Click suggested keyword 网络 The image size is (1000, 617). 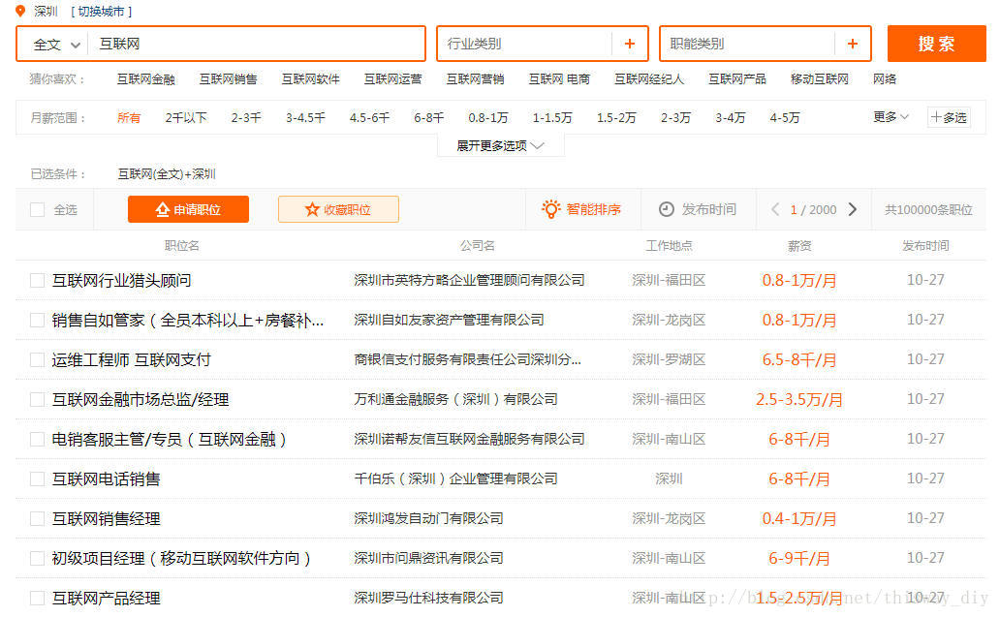click(885, 79)
